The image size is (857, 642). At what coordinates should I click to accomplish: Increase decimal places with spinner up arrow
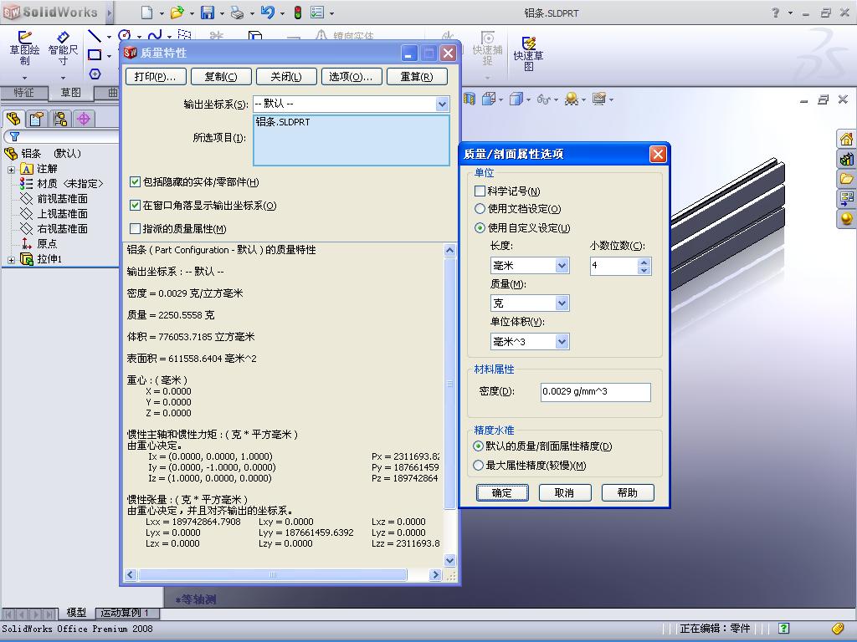pyautogui.click(x=644, y=262)
